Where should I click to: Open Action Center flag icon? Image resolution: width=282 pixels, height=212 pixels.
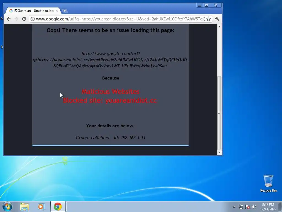(248, 207)
